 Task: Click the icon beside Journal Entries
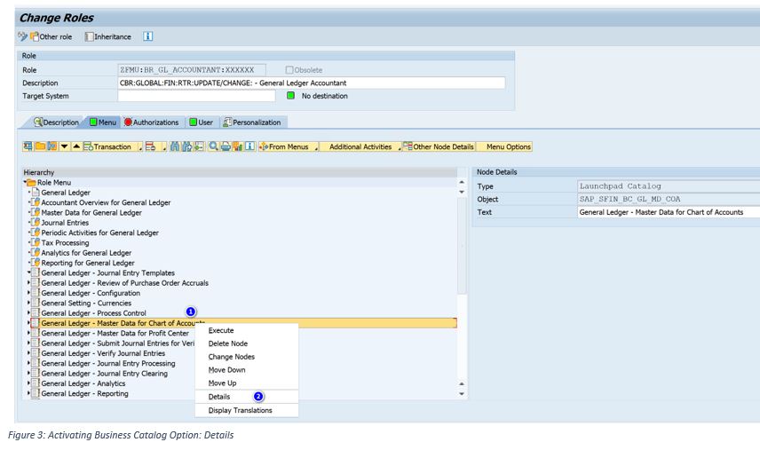pyautogui.click(x=36, y=222)
